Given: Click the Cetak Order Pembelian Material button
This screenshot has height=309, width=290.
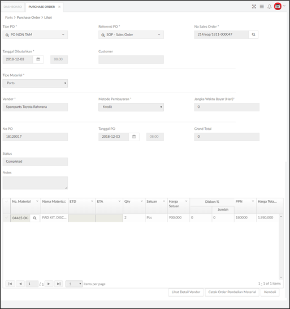Looking at the screenshot, I should (232, 292).
